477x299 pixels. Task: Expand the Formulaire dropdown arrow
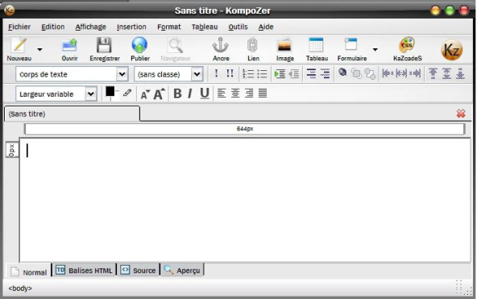[x=375, y=50]
